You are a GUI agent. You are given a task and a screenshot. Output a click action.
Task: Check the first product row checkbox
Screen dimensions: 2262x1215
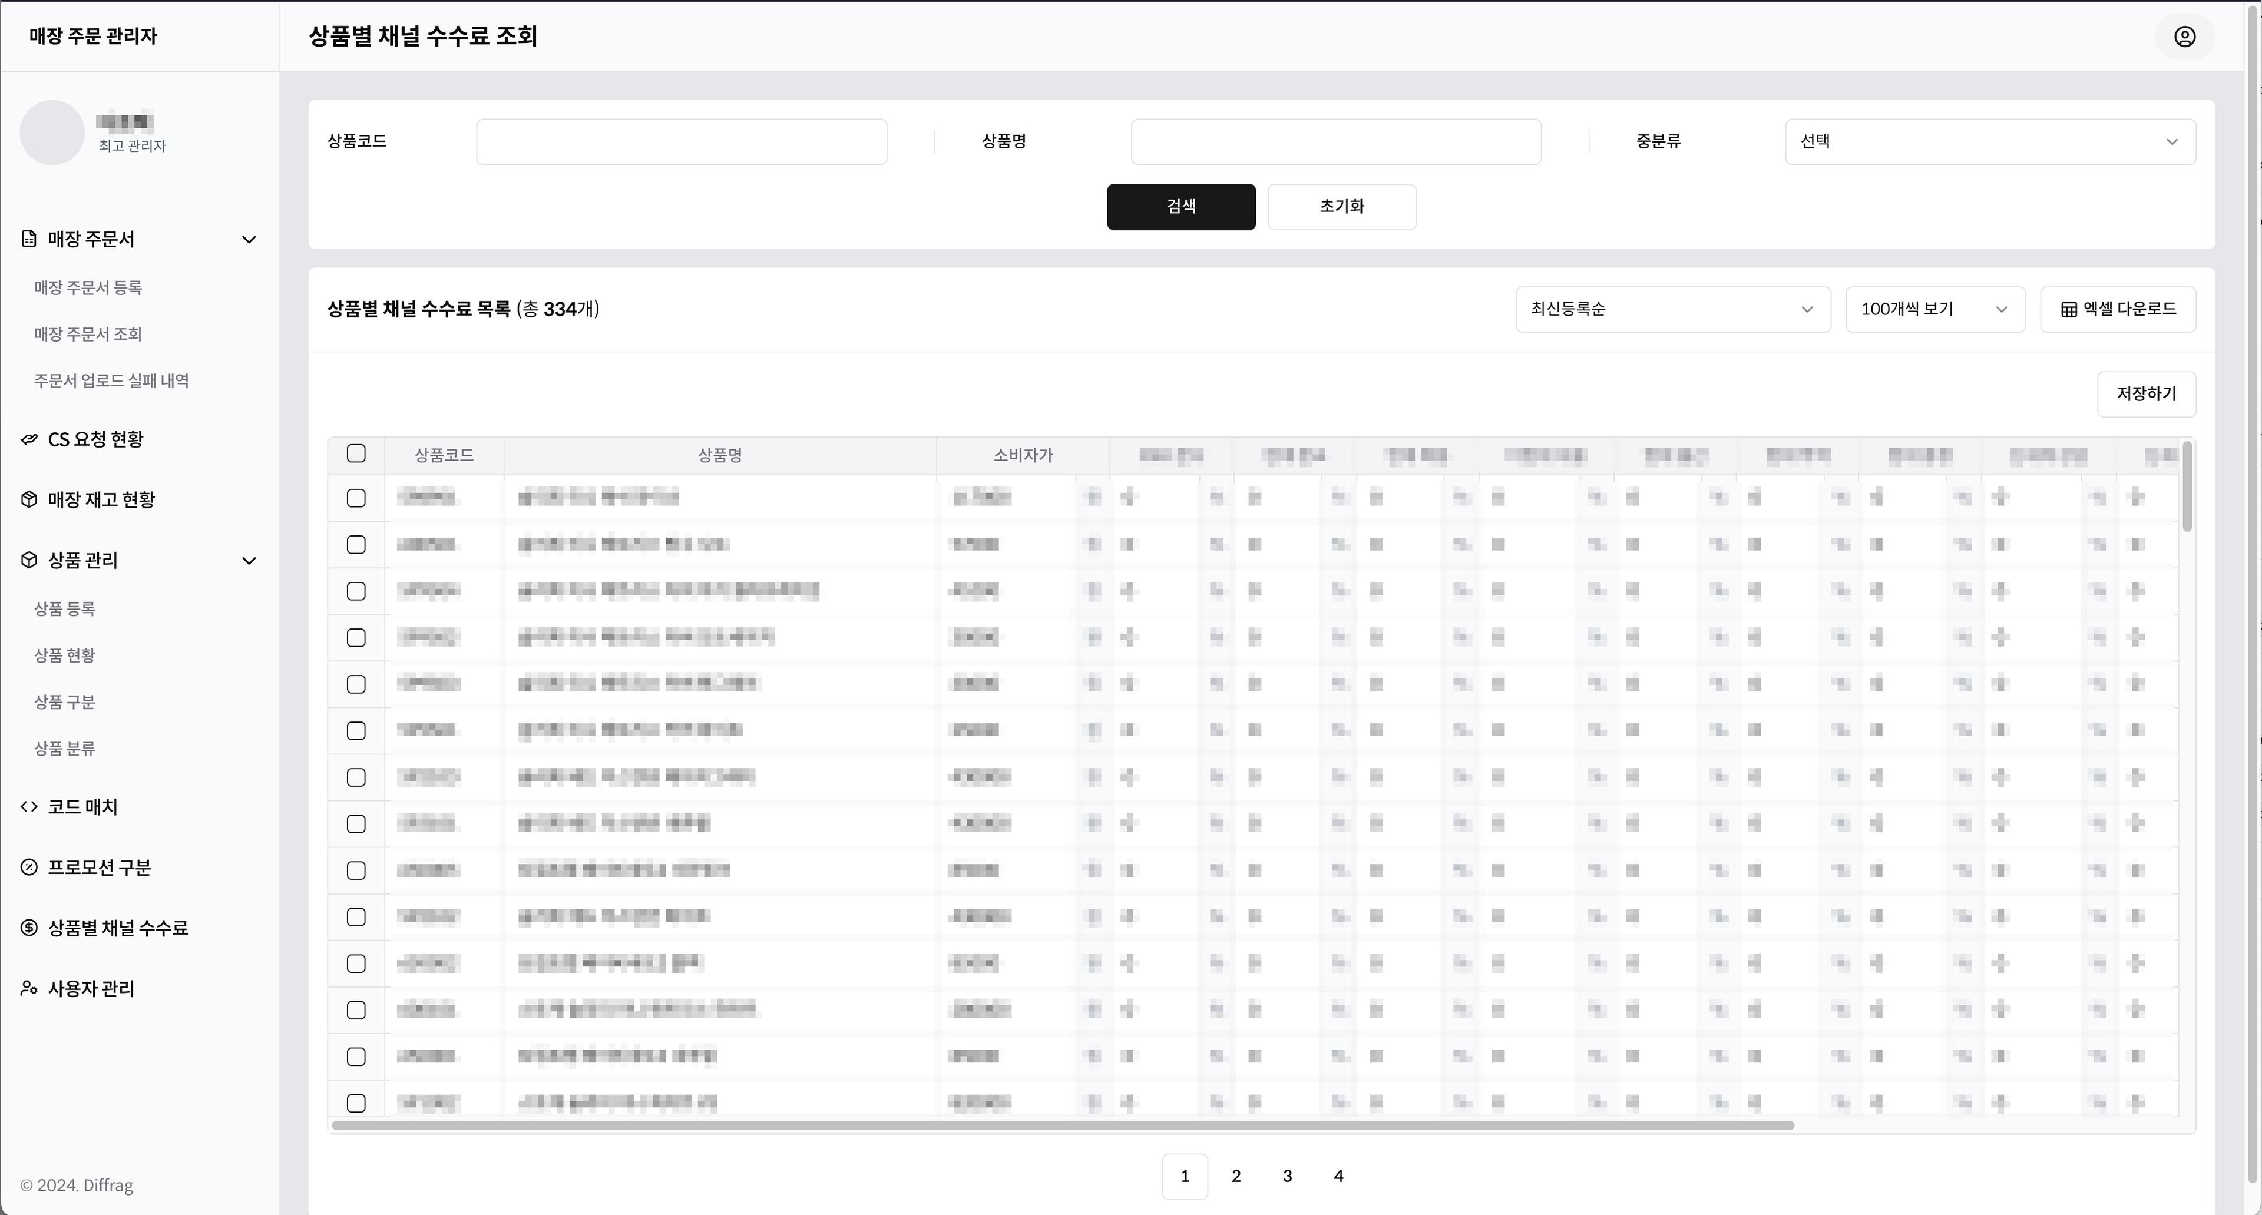(x=356, y=499)
